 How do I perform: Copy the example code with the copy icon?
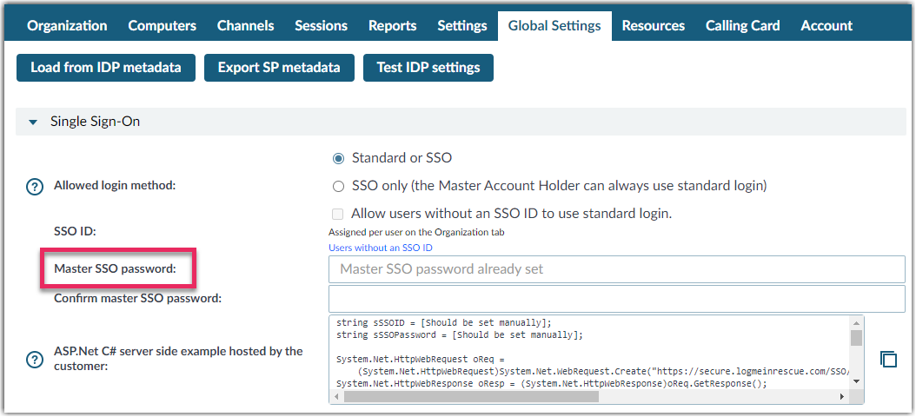pyautogui.click(x=888, y=360)
